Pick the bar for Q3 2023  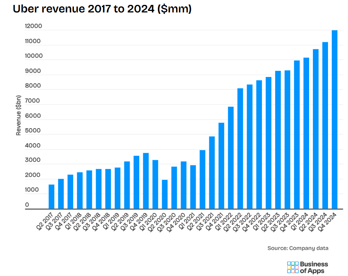[x=287, y=140]
